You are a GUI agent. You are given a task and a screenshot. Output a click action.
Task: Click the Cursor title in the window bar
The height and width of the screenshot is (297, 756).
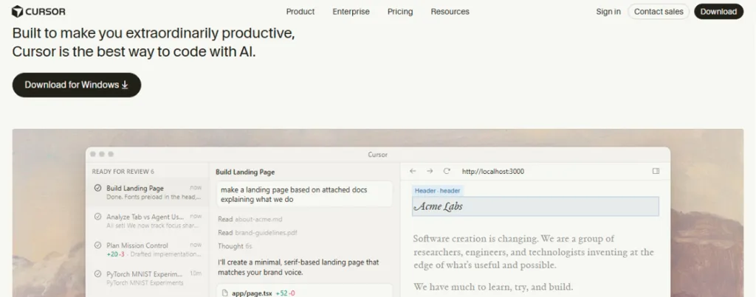(x=377, y=155)
